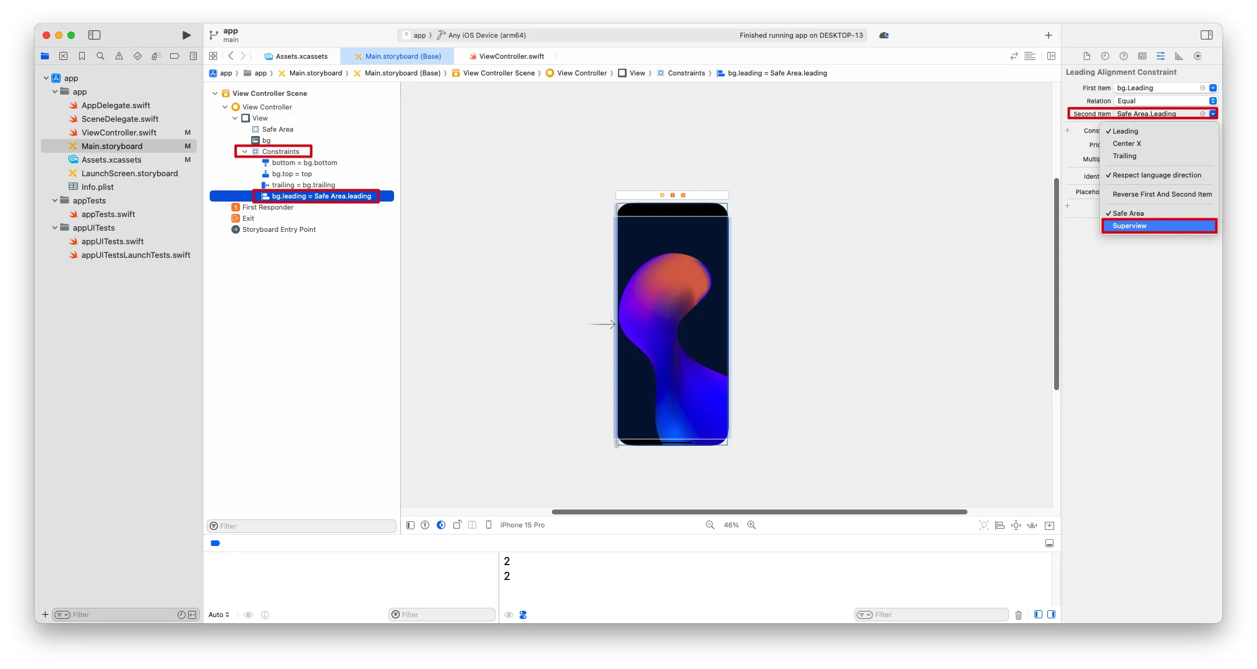This screenshot has height=669, width=1257.
Task: Select Reverse First And Second Item
Action: 1162,194
